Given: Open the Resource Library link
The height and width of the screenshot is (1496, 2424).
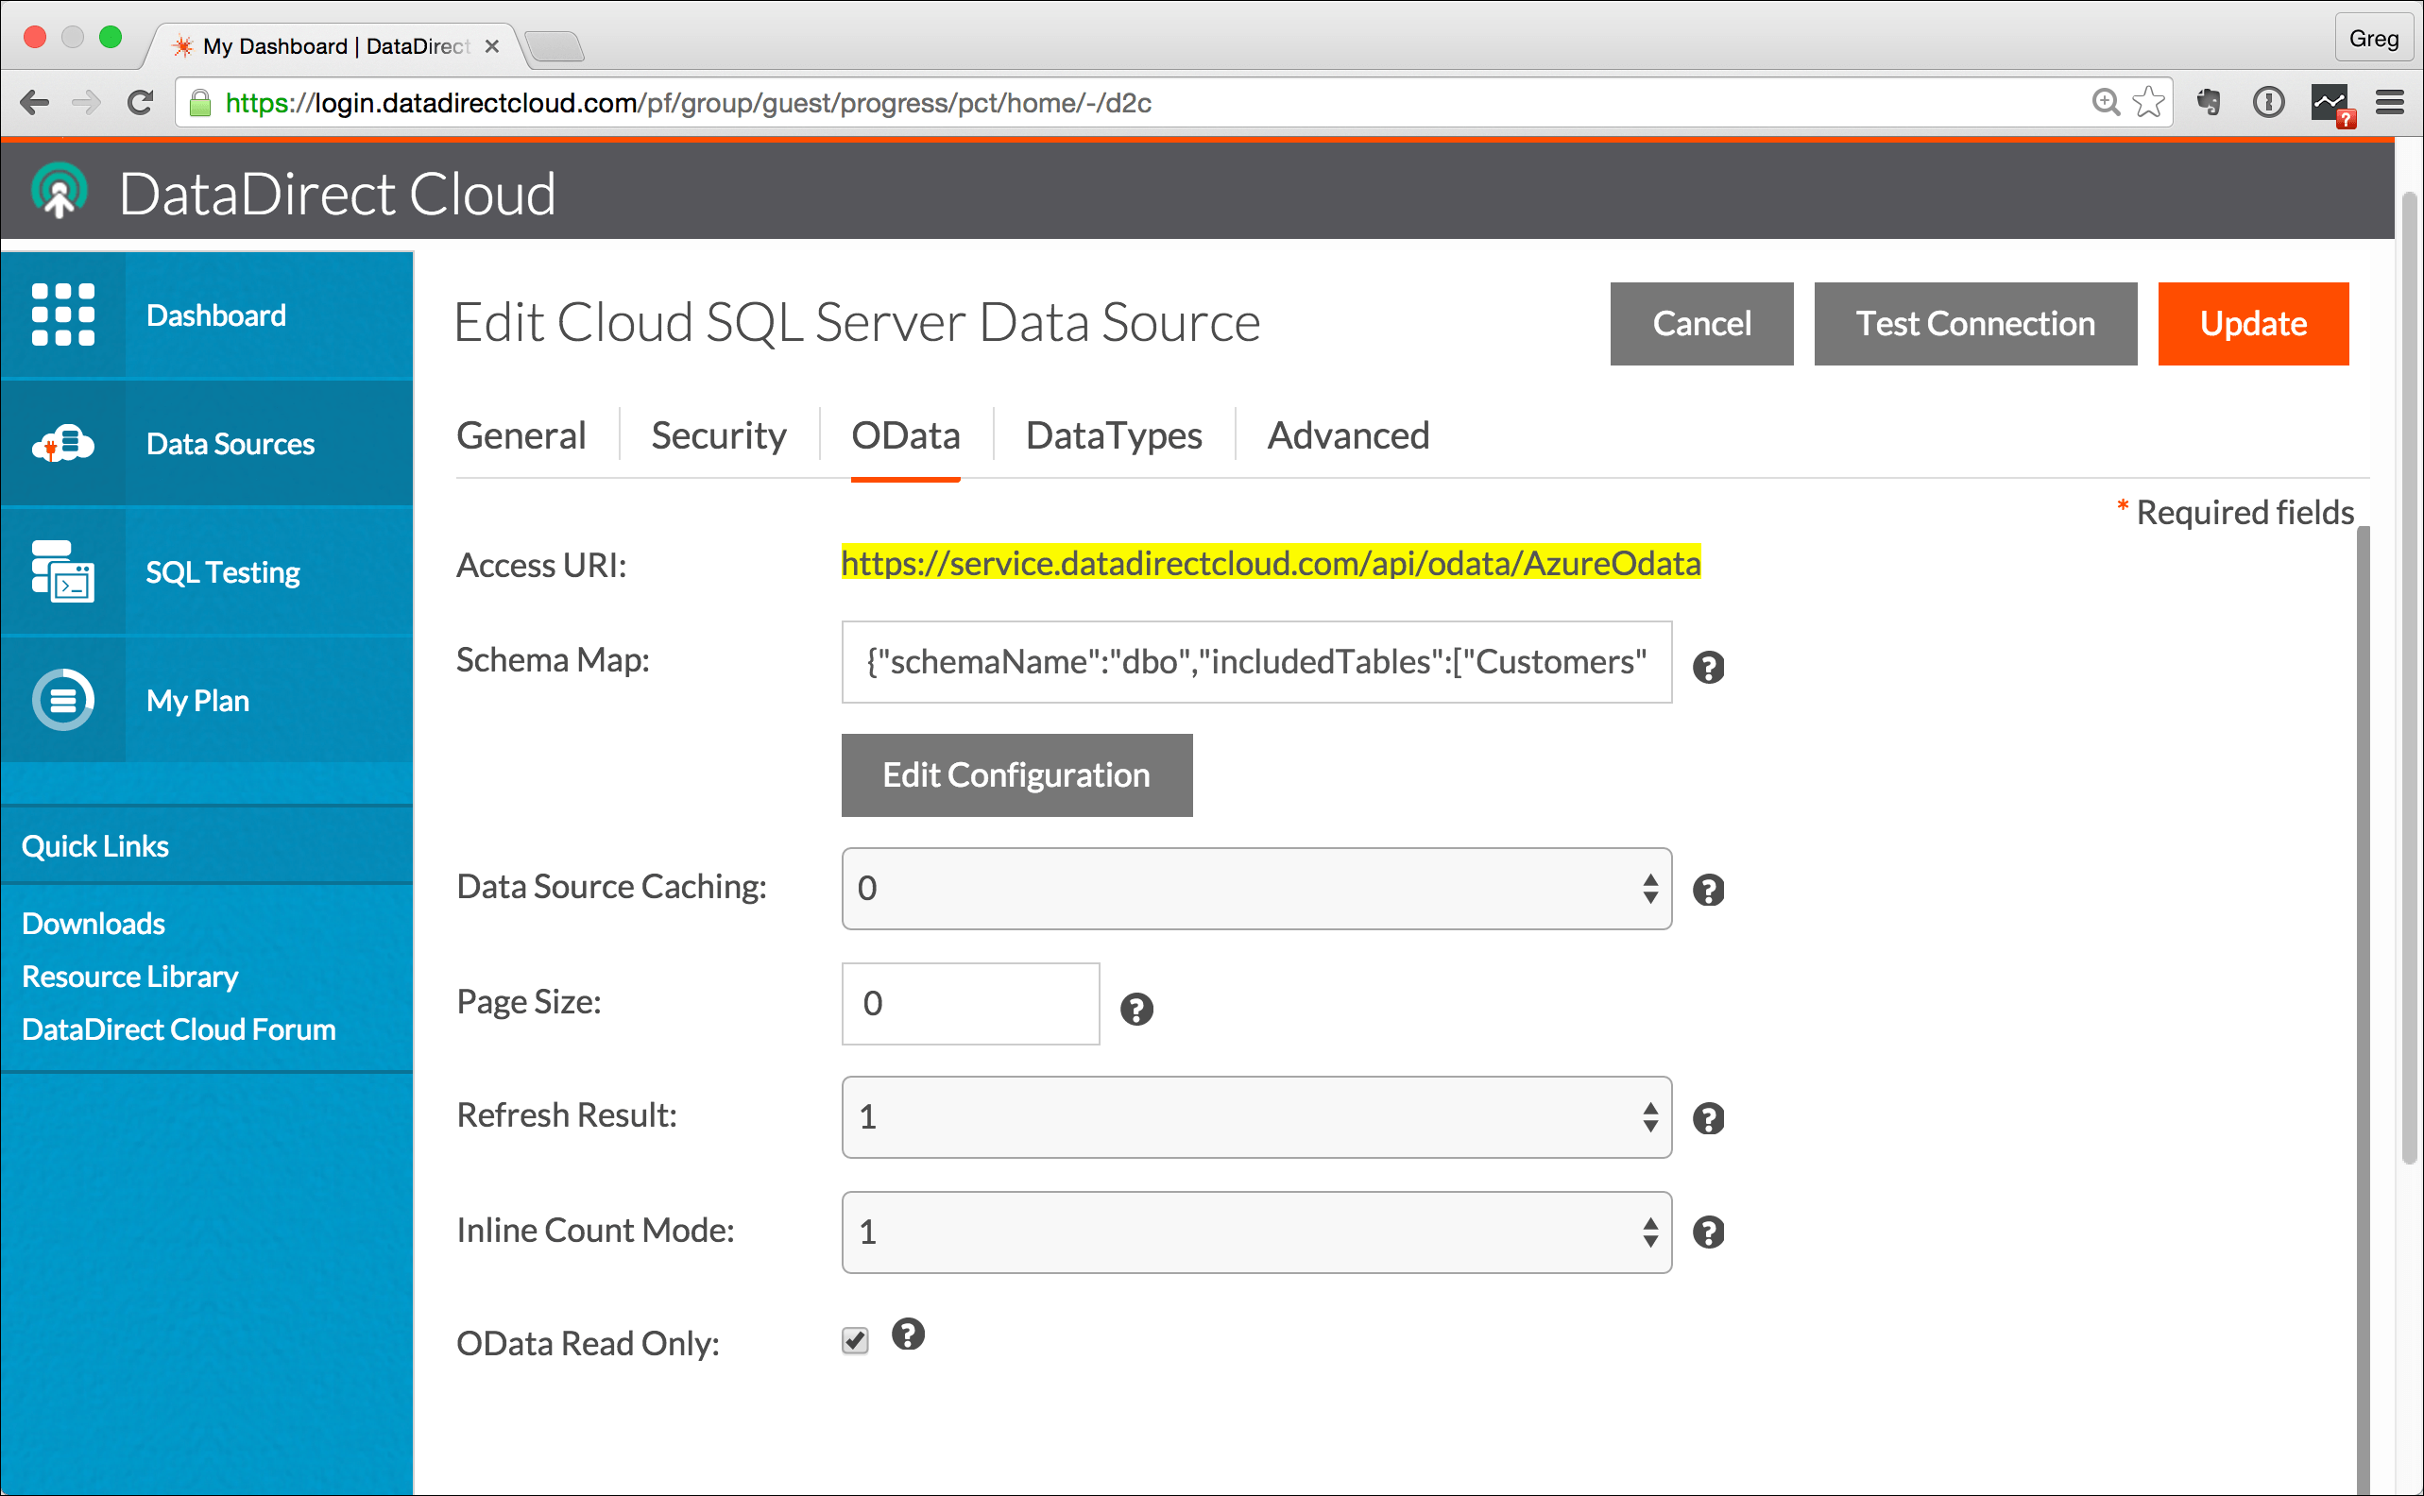Looking at the screenshot, I should coord(129,977).
